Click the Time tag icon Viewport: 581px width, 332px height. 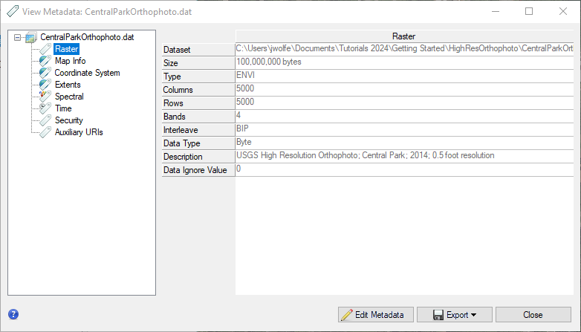pos(45,108)
